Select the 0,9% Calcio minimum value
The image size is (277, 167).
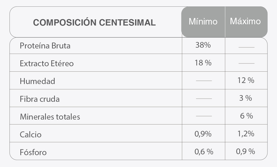tap(203, 134)
